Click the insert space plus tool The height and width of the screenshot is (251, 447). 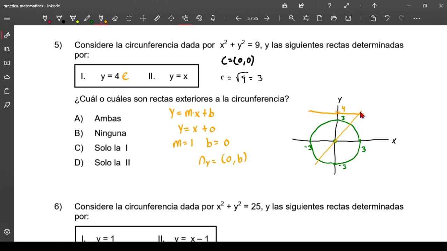point(143,18)
